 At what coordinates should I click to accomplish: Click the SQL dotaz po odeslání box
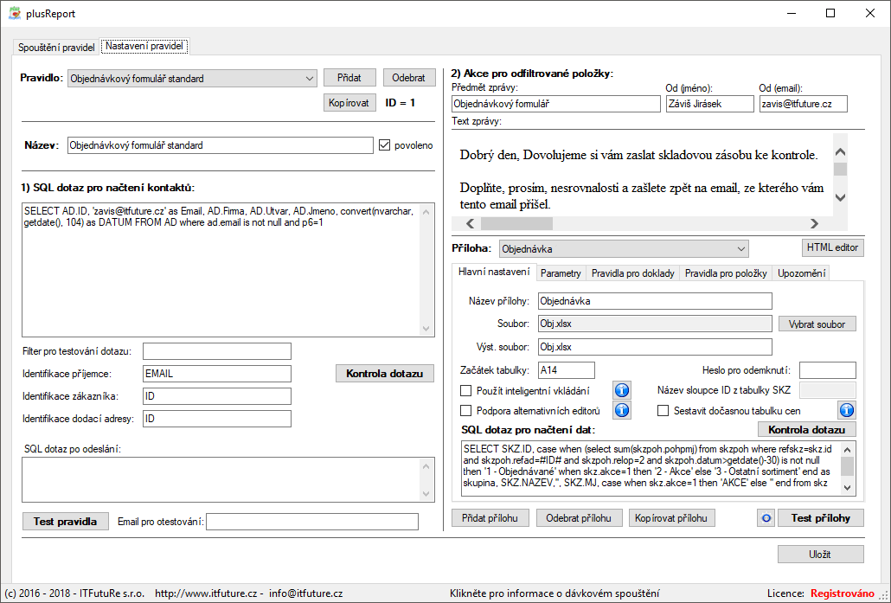click(228, 479)
